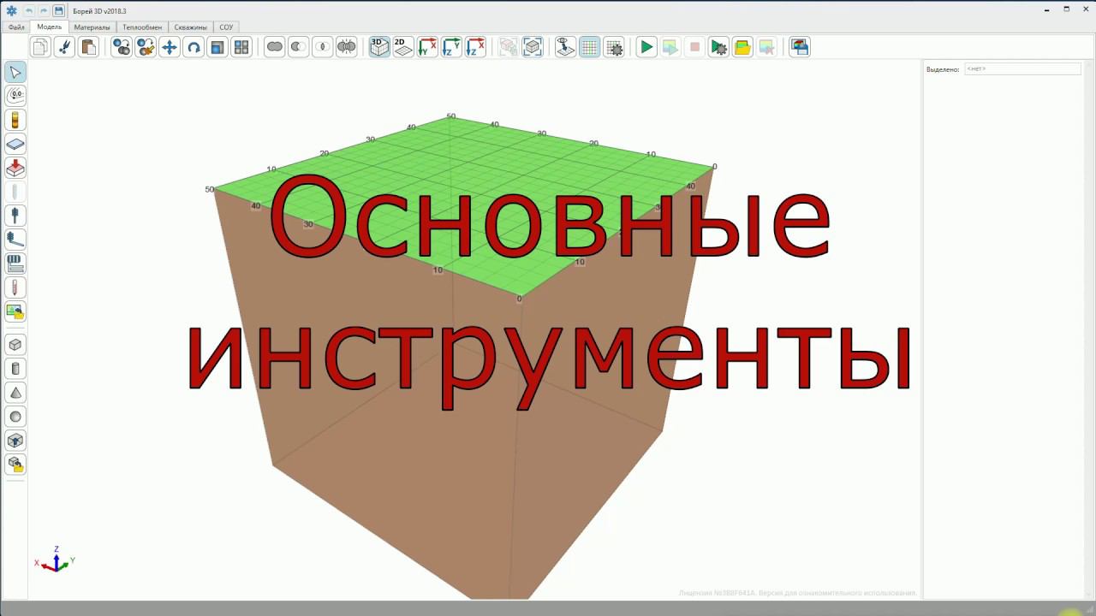Select the subtract boolean operation icon
This screenshot has height=616, width=1096.
(299, 47)
